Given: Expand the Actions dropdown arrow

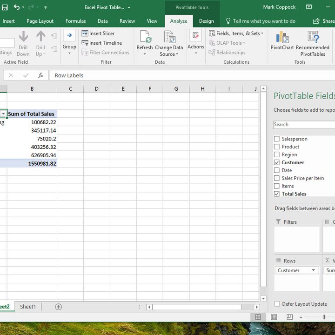Looking at the screenshot, I should [x=196, y=53].
